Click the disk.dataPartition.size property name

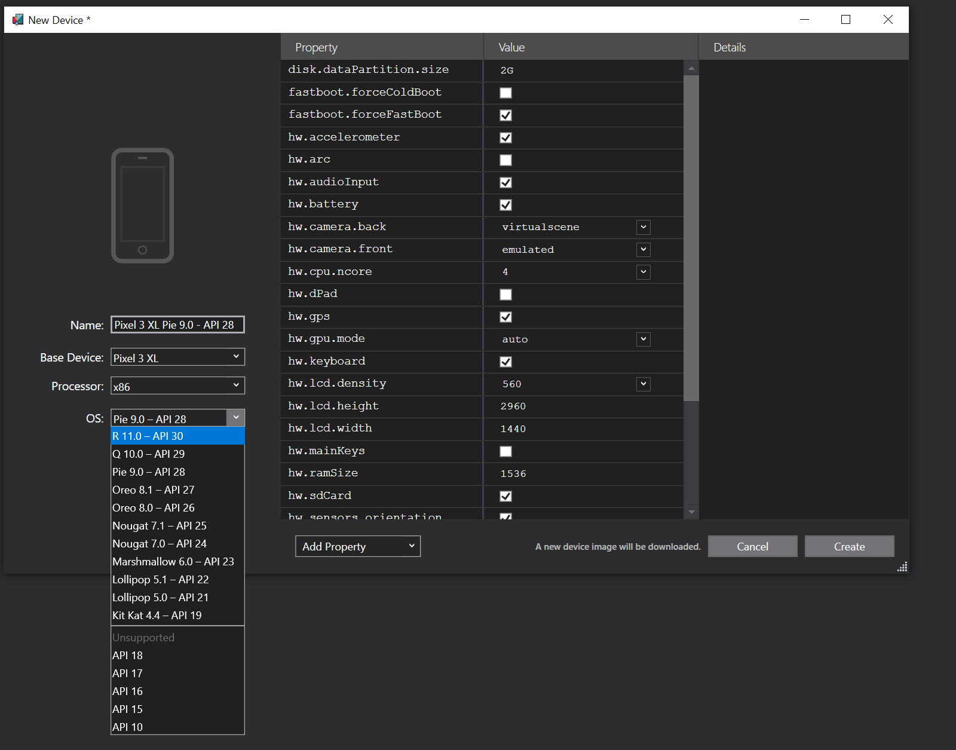click(368, 70)
